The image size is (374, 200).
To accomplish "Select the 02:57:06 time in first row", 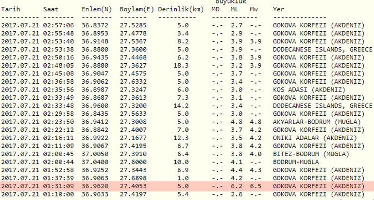I will pos(58,24).
